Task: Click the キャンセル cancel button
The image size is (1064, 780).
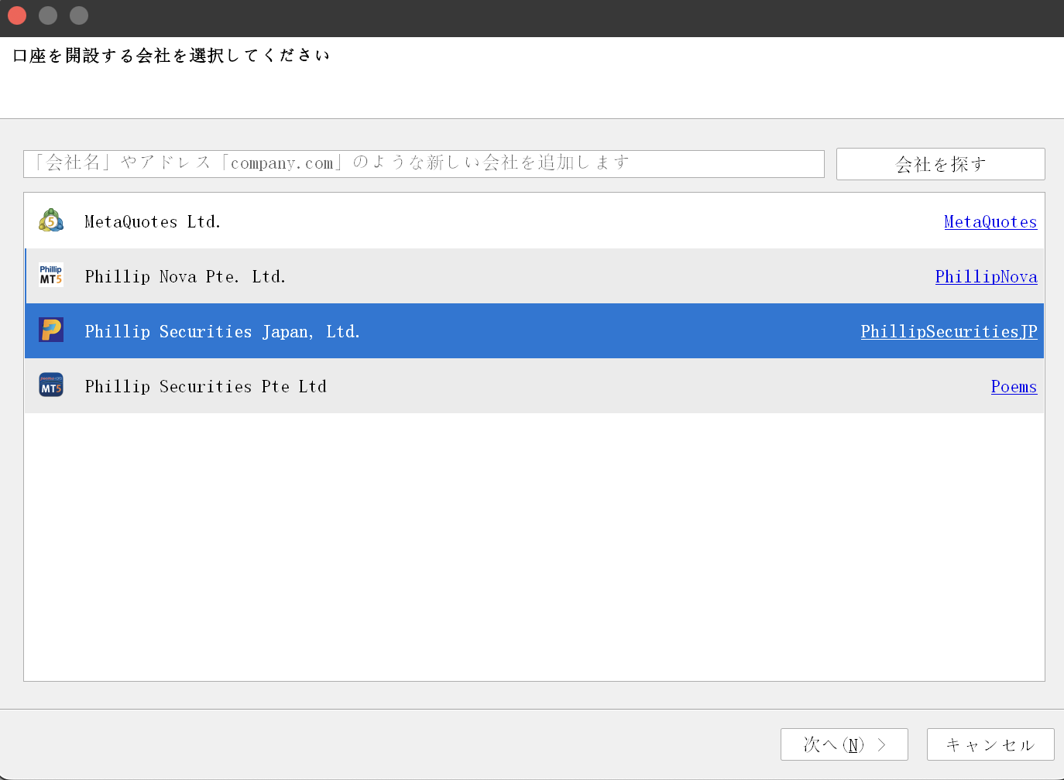Action: [x=990, y=744]
